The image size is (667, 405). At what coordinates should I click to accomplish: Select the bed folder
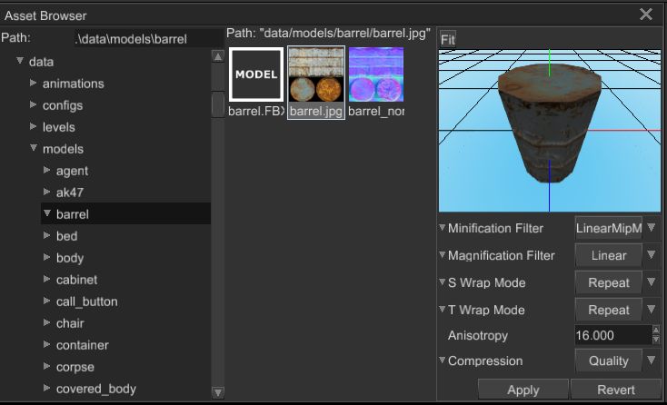pos(66,236)
